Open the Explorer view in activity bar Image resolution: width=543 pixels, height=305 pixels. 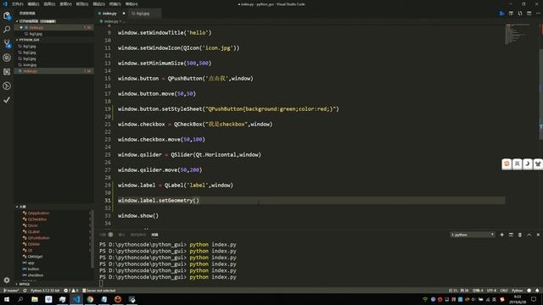pos(7,15)
